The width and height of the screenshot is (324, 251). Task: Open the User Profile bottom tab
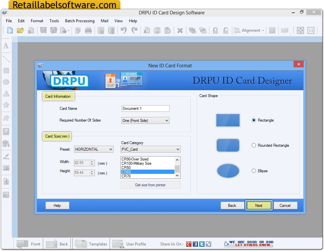tap(129, 244)
